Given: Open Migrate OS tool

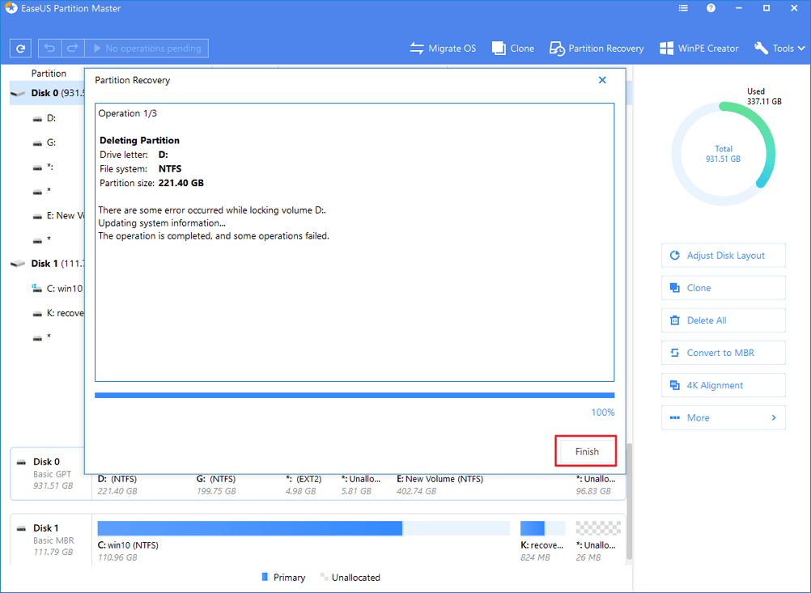Looking at the screenshot, I should [x=443, y=49].
